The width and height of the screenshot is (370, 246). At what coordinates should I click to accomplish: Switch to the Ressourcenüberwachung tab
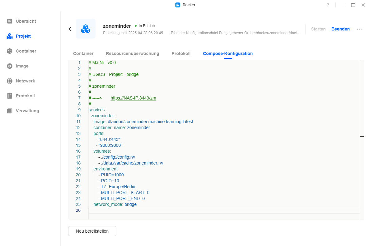[132, 53]
